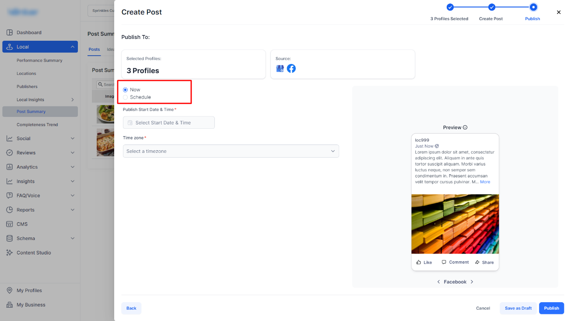The image size is (571, 321).
Task: Select the Schedule radio option
Action: tap(126, 97)
